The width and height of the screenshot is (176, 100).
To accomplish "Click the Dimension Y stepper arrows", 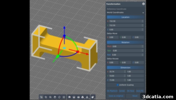I will click(x=125, y=76).
